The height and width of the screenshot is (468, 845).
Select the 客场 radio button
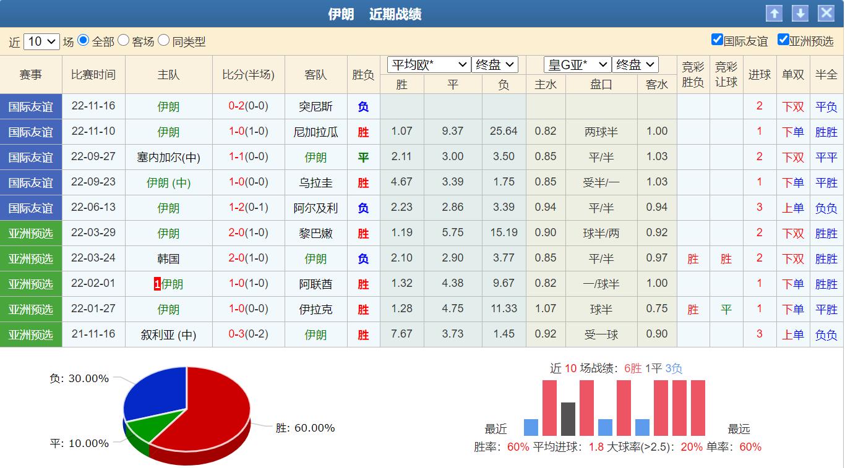(124, 40)
